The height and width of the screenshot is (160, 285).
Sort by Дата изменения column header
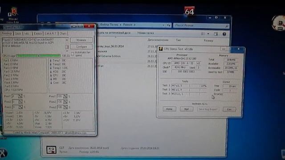[x=158, y=40]
